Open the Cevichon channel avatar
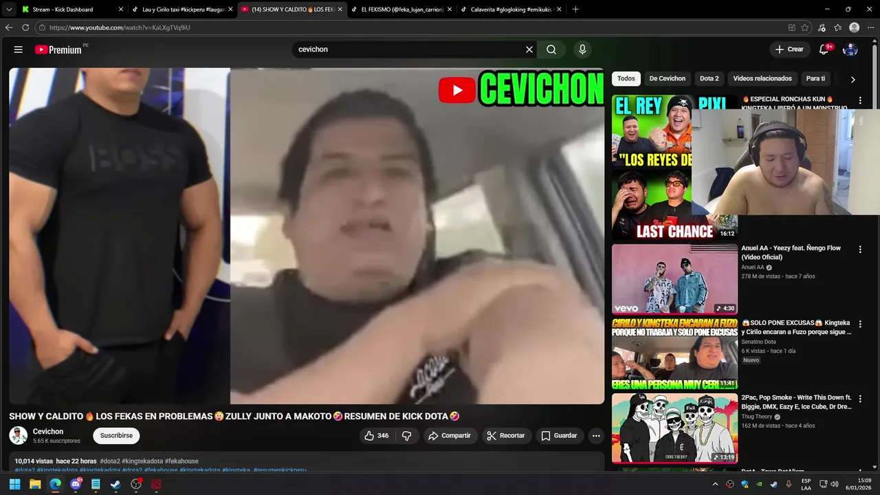This screenshot has height=495, width=880. [x=19, y=435]
